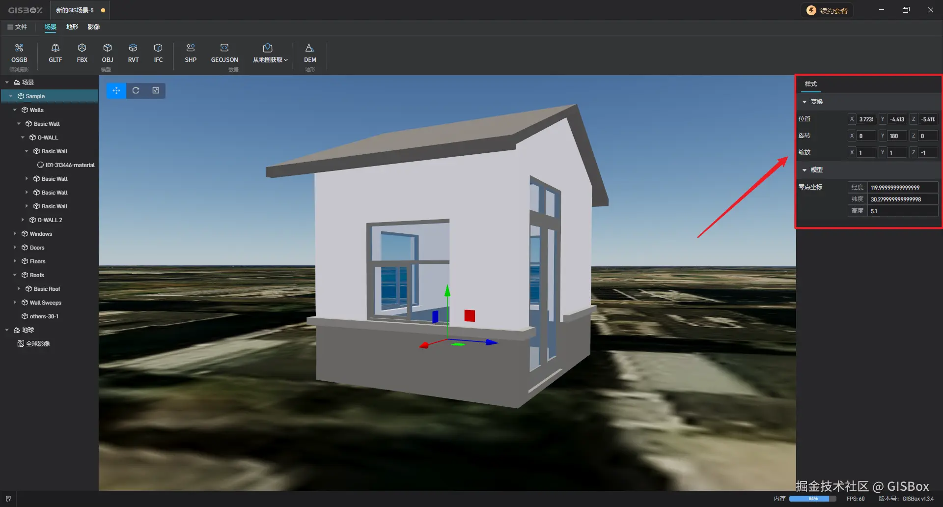Viewport: 943px width, 507px height.
Task: Toggle rotate mode in the viewport toolbar
Action: (136, 90)
